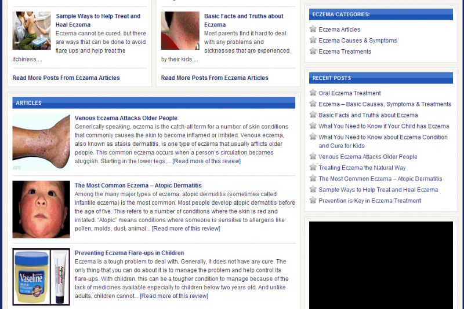The height and width of the screenshot is (309, 464).
Task: Click Read more of this review for Preventing Flare-ups
Action: pyautogui.click(x=174, y=296)
